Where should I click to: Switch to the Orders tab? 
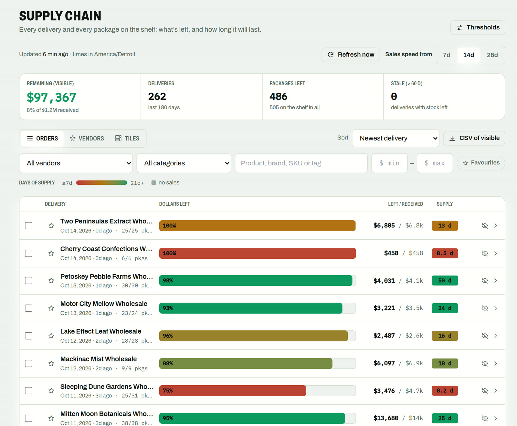pos(42,138)
